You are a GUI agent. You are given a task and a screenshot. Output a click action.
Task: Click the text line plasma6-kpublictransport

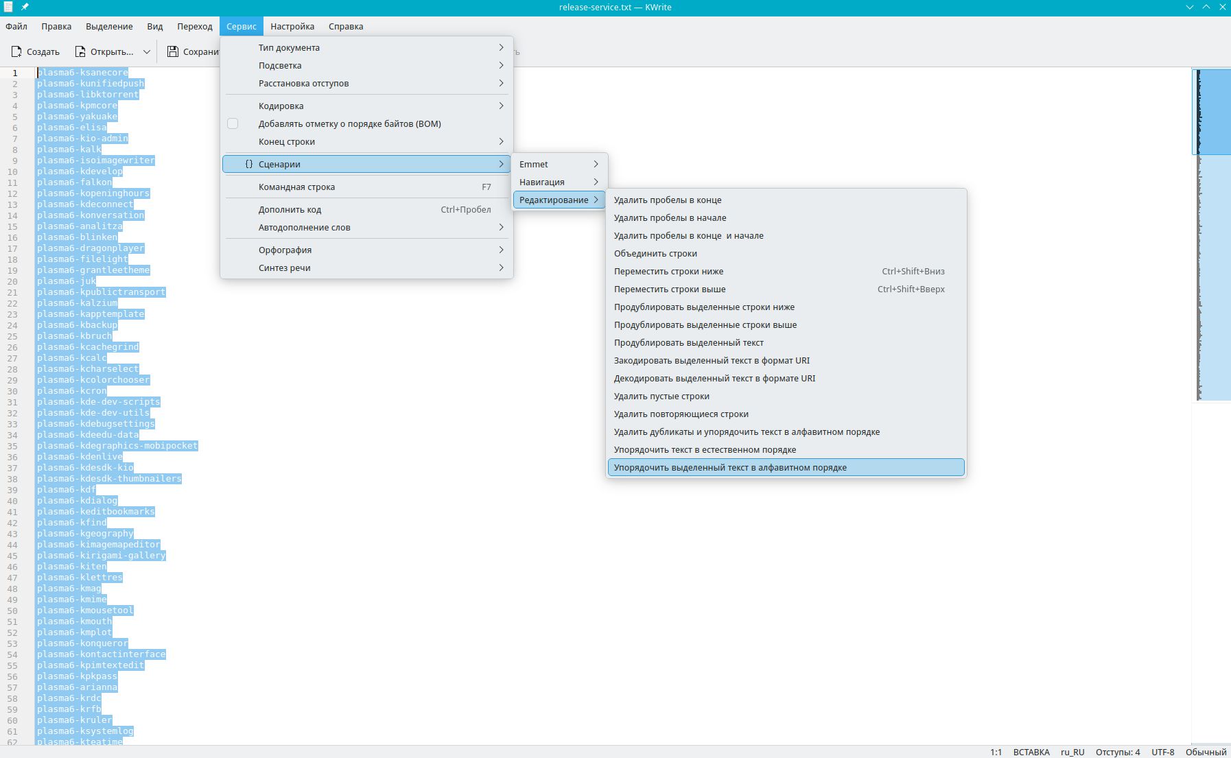(102, 292)
